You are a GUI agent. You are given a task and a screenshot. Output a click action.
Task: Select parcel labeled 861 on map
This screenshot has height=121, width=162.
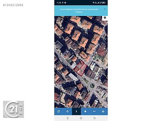(x=82, y=70)
